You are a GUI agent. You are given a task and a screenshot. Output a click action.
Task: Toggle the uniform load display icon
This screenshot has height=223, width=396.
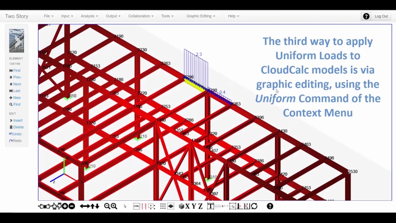[x=247, y=206]
